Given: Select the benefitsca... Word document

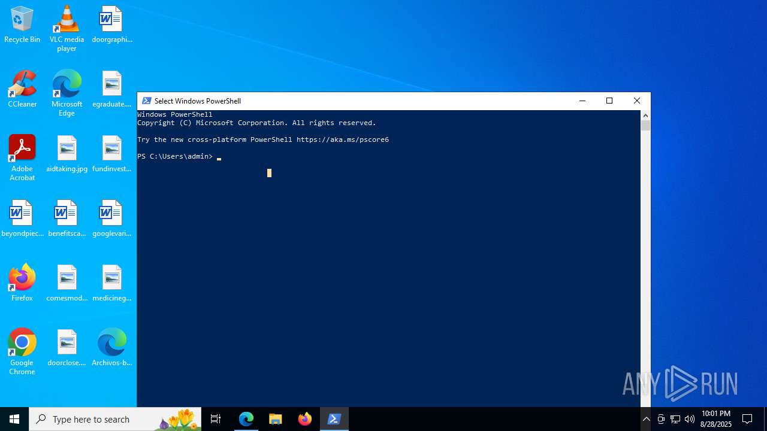Looking at the screenshot, I should (x=67, y=219).
